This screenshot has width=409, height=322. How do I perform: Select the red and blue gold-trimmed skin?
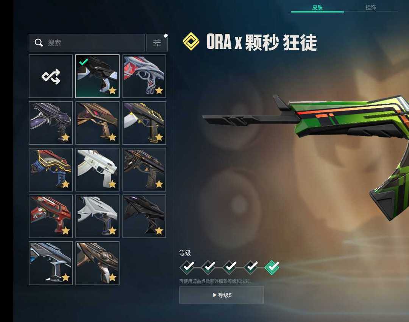pos(51,170)
